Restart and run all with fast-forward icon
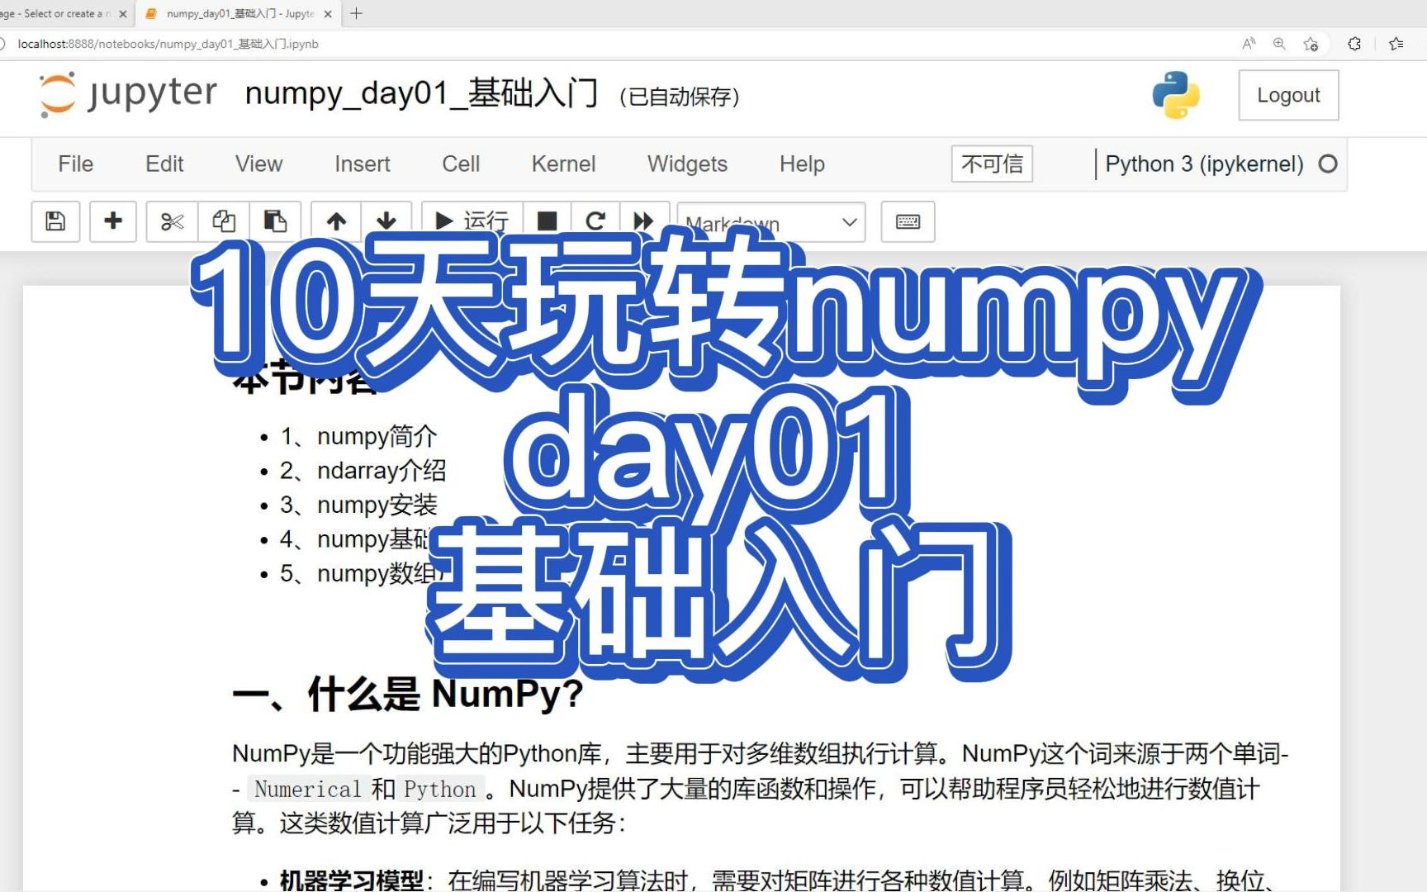Viewport: 1427px width, 892px height. pyautogui.click(x=643, y=221)
